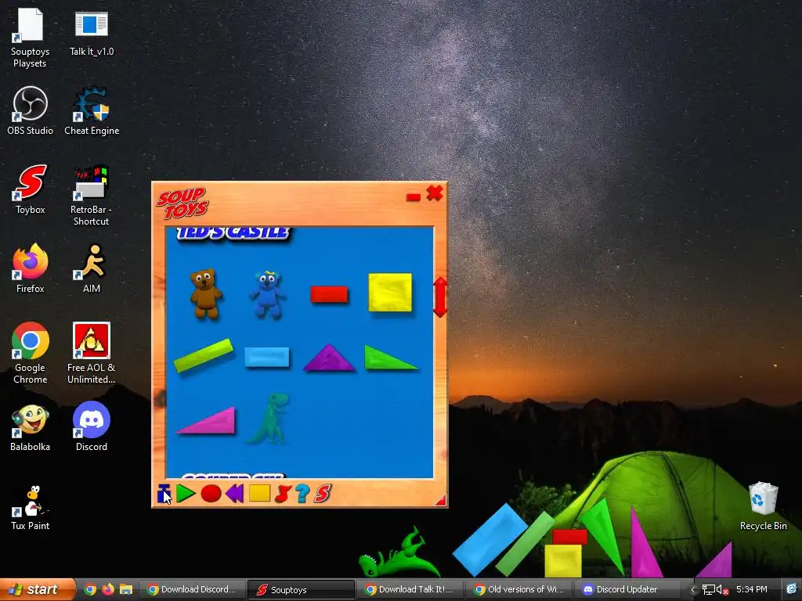Click the green play triangle in Souptoys
The image size is (802, 601).
click(x=186, y=494)
